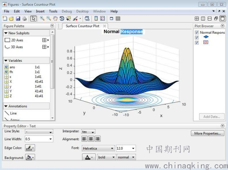Toggle visibility of the surface plot object
228x170 pixels.
(197, 38)
